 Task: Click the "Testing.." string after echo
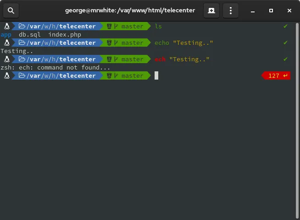[x=193, y=43]
